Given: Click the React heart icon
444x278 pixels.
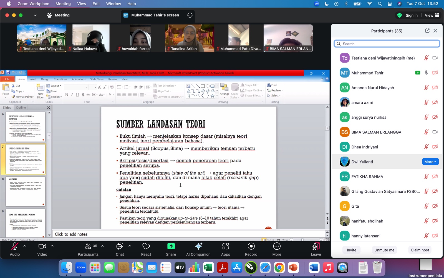Looking at the screenshot, I should pos(146,247).
